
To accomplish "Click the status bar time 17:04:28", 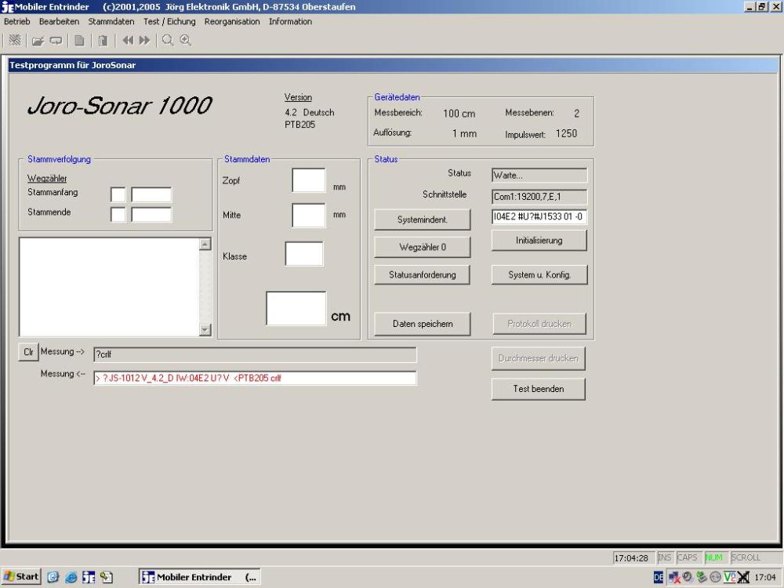I will (631, 558).
